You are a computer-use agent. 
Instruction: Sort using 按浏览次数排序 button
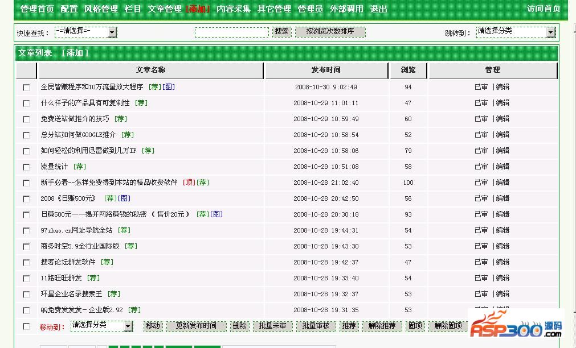[x=330, y=32]
